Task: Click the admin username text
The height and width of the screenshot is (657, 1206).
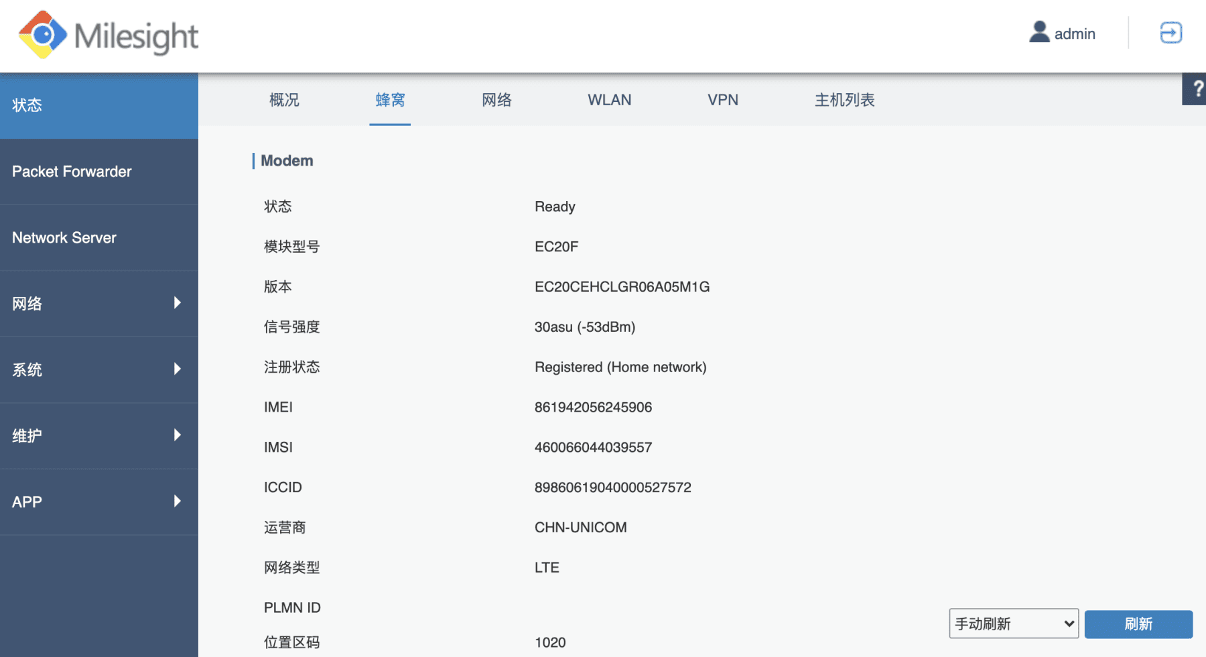Action: click(x=1074, y=34)
